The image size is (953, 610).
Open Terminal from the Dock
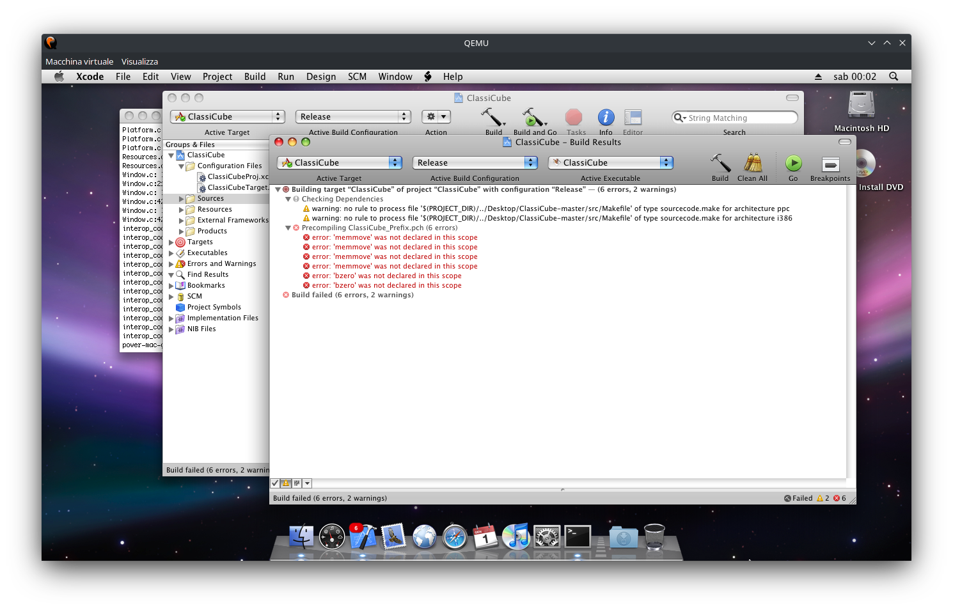578,536
